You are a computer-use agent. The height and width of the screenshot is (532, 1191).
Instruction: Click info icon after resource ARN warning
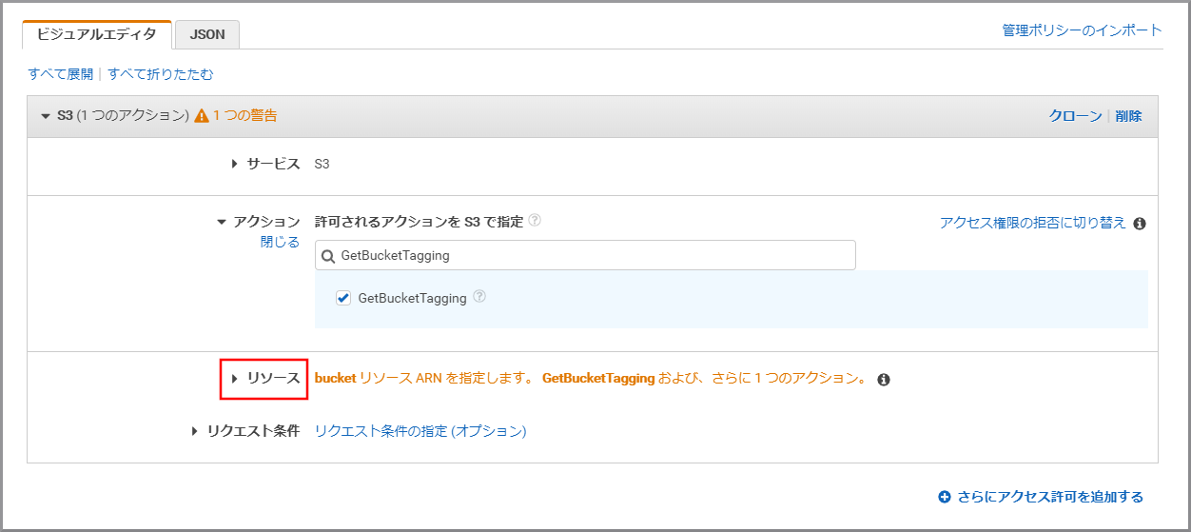(x=883, y=380)
